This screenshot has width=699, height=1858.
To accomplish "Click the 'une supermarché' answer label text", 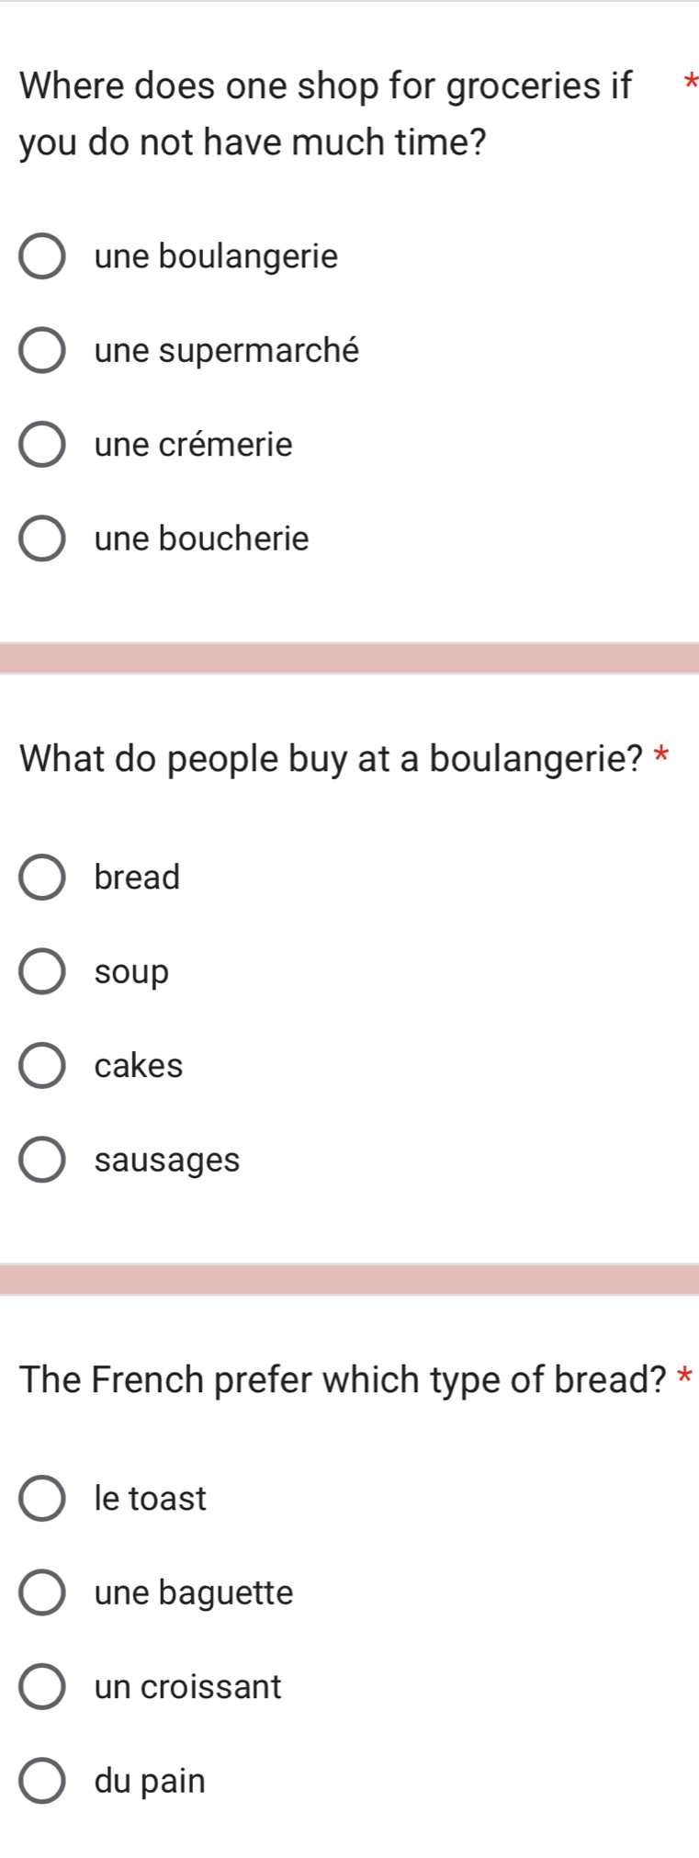I will coord(227,350).
